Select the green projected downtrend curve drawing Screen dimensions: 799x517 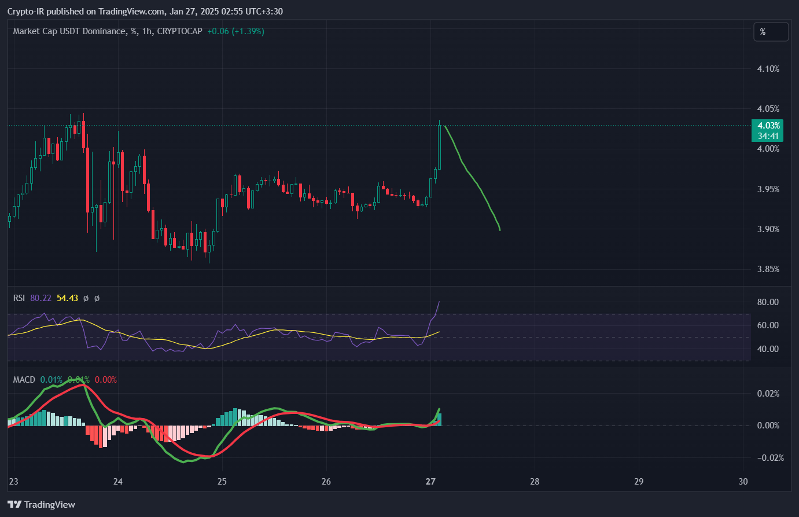tap(472, 178)
